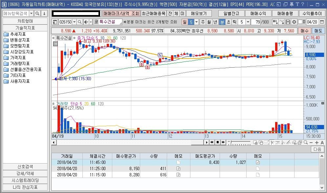
Task: Expand the 거래량지표 folder
Action: coord(17,63)
